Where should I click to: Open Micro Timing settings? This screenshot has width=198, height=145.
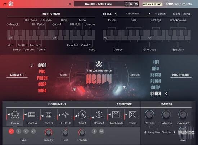point(181,14)
